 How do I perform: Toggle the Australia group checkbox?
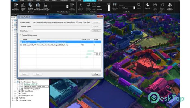pyautogui.click(x=15, y=98)
